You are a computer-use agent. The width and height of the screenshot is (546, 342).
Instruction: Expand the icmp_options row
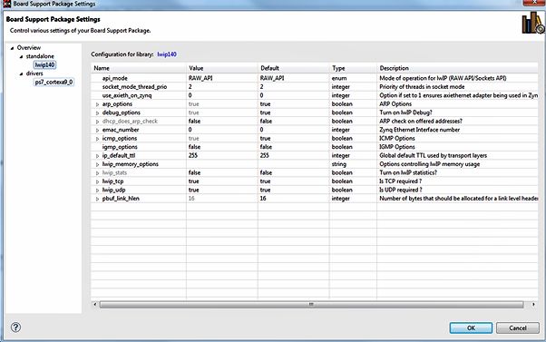point(98,139)
